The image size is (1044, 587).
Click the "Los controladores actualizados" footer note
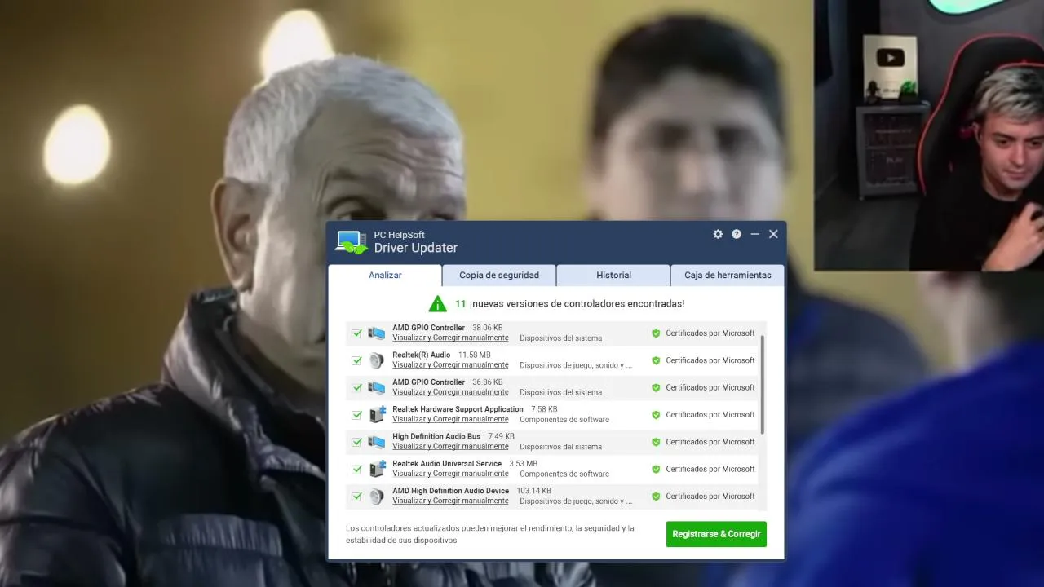(x=489, y=534)
